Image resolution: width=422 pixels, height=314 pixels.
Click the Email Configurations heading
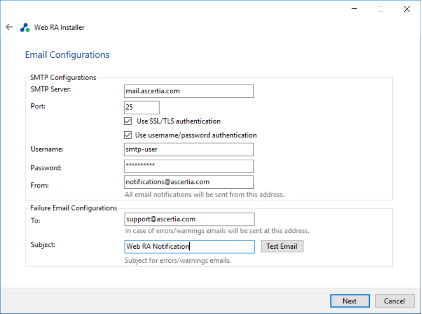click(67, 55)
